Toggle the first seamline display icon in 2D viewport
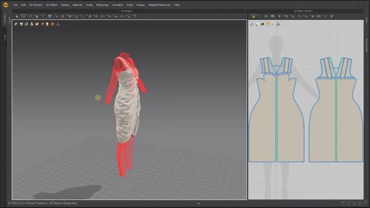This screenshot has height=208, width=370. (252, 24)
